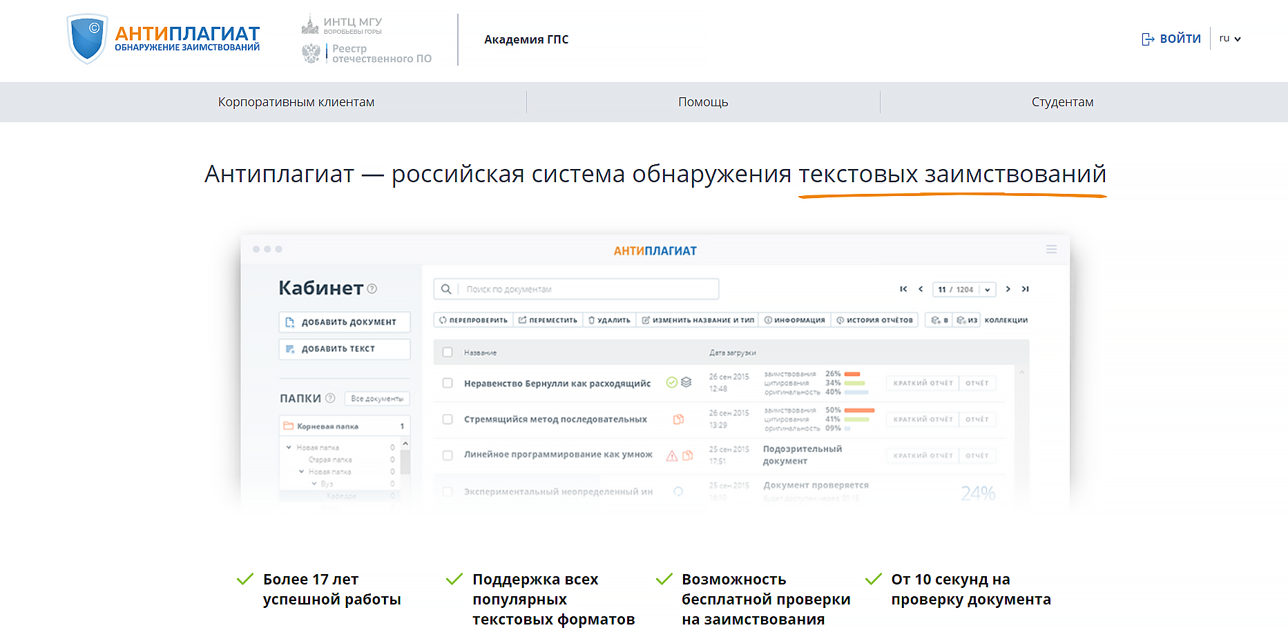Screen dimensions: 1288x630
Task: Click КРАТКИЙ ОТЧЁТ for Линейное программирование
Action: tap(923, 455)
